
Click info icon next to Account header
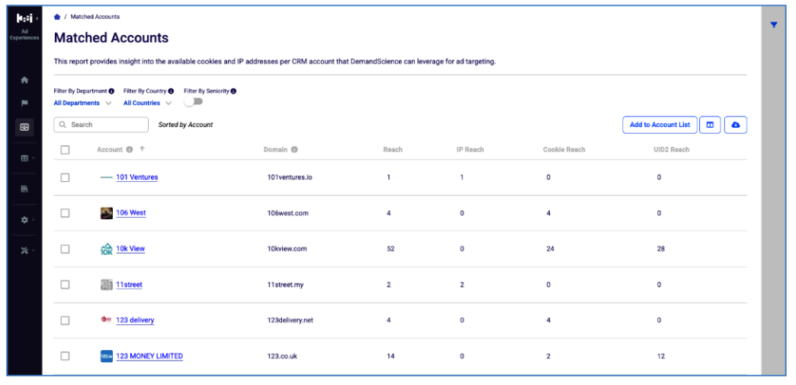coord(130,149)
